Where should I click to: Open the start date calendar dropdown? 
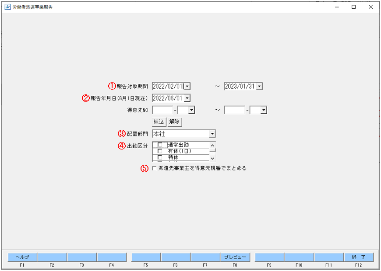[x=187, y=87]
